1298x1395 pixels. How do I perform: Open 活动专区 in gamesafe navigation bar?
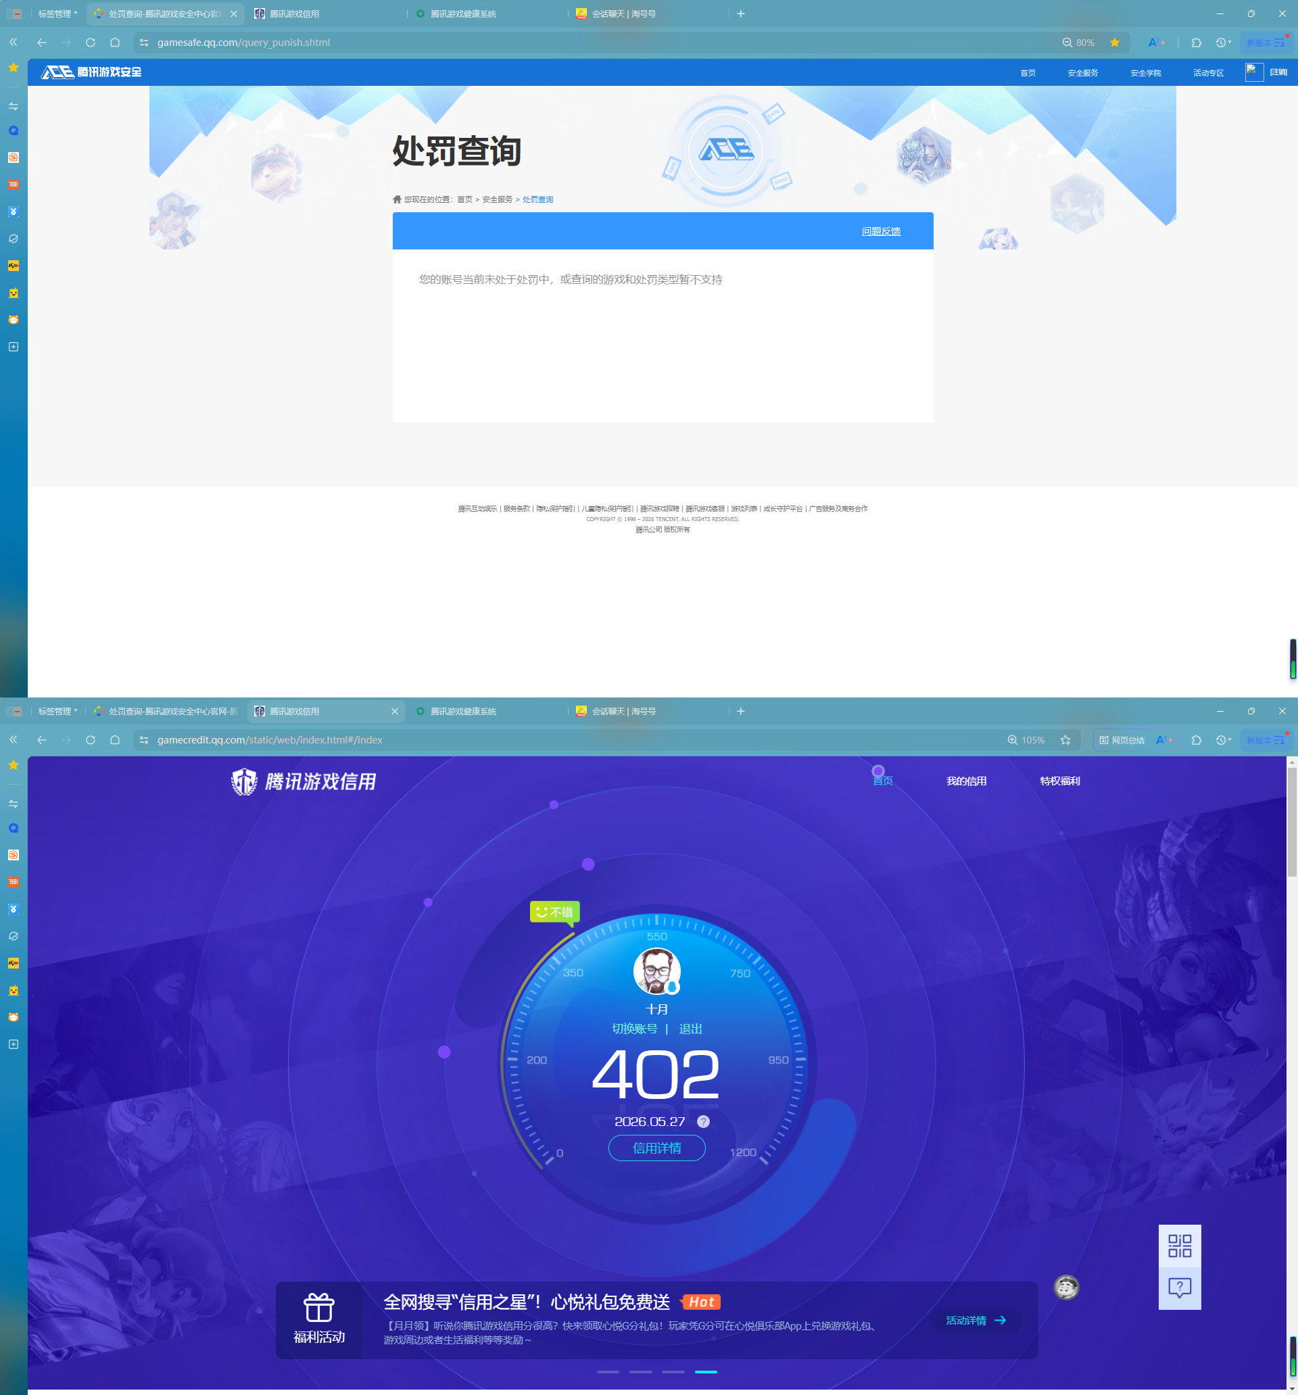pos(1208,73)
